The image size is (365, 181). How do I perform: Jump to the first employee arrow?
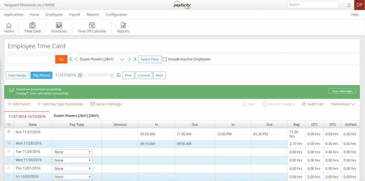click(x=71, y=59)
